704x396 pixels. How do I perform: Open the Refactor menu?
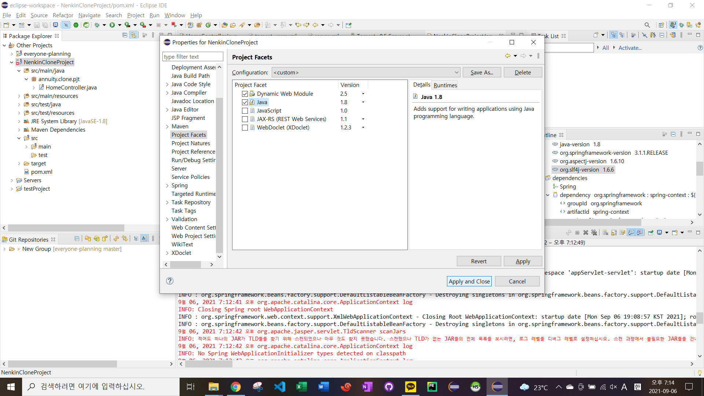(63, 15)
